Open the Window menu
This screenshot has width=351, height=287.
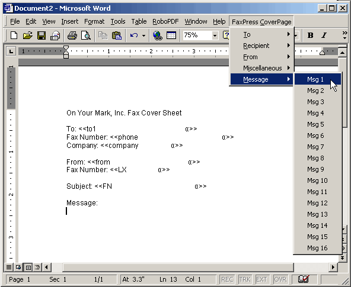click(x=196, y=21)
